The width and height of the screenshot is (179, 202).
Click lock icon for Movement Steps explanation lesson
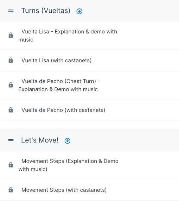(11, 165)
